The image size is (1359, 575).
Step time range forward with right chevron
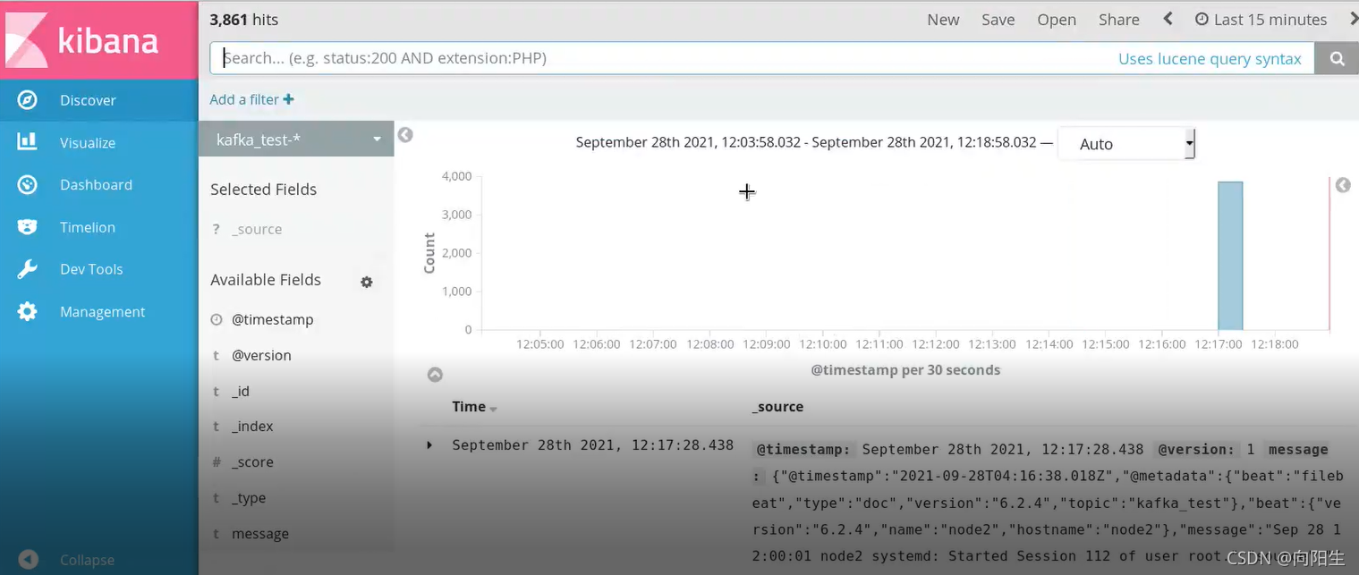click(1353, 19)
